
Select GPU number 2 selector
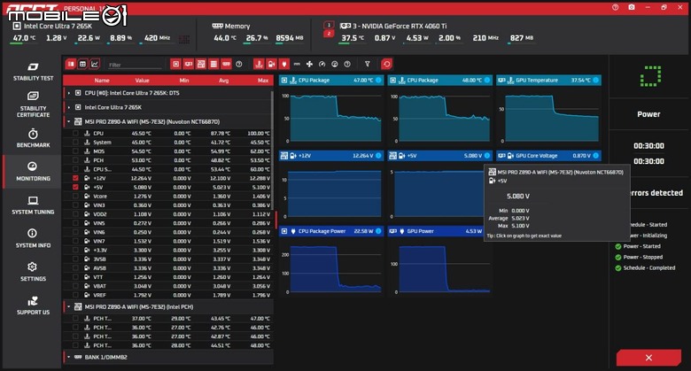coord(329,34)
